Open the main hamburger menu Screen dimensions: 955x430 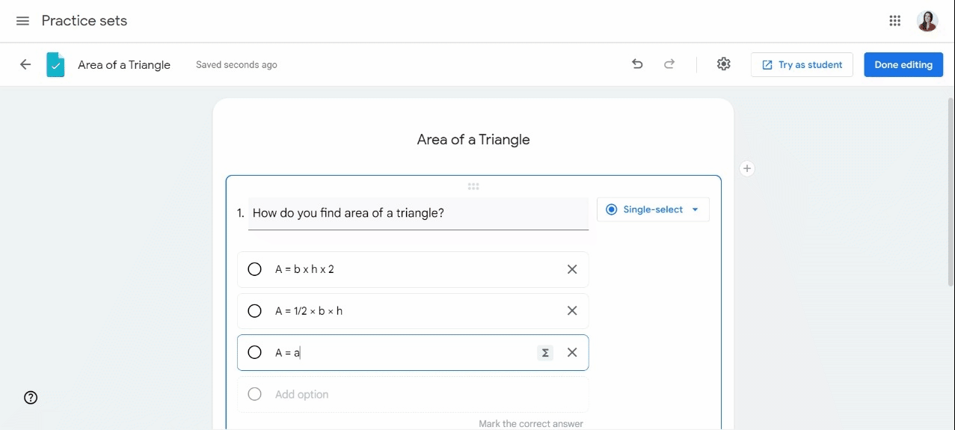point(22,21)
